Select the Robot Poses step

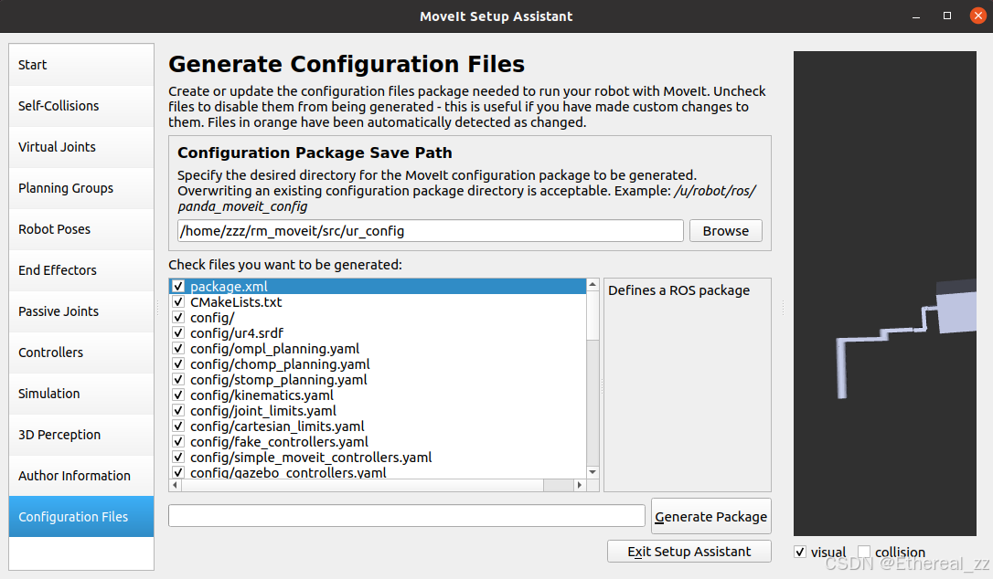(x=55, y=228)
